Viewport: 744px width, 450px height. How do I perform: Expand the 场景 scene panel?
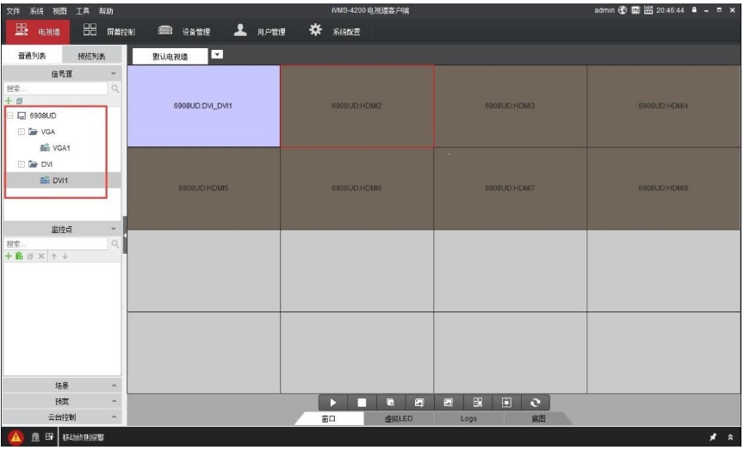point(63,385)
